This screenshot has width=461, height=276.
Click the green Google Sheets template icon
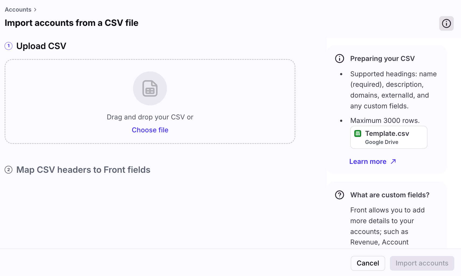pyautogui.click(x=358, y=134)
